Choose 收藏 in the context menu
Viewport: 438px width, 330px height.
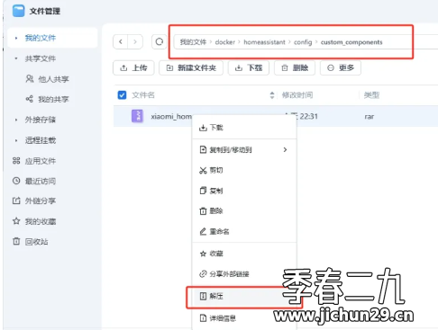tap(244, 254)
